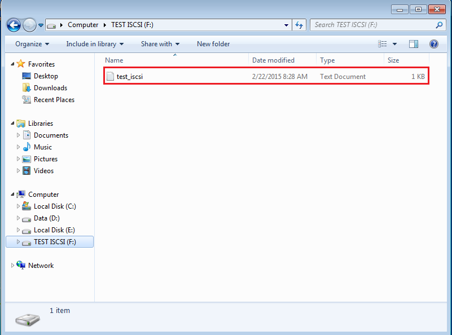The image size is (452, 335).
Task: Click the Libraries folder icon
Action: pos(21,124)
